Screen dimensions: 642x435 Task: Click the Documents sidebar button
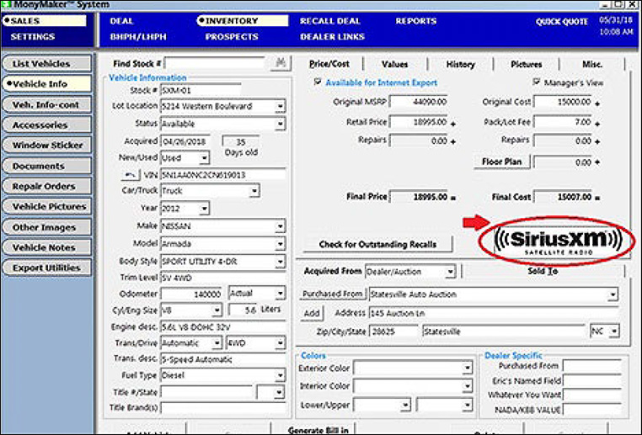coord(46,166)
